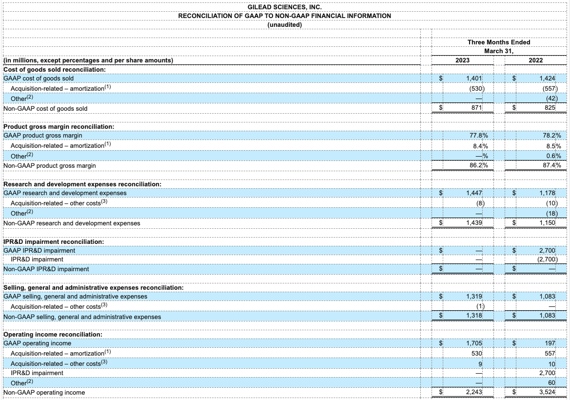The image size is (570, 400).
Task: Click '(in millions, except percentages and per share amounts)' note
Action: [x=88, y=60]
